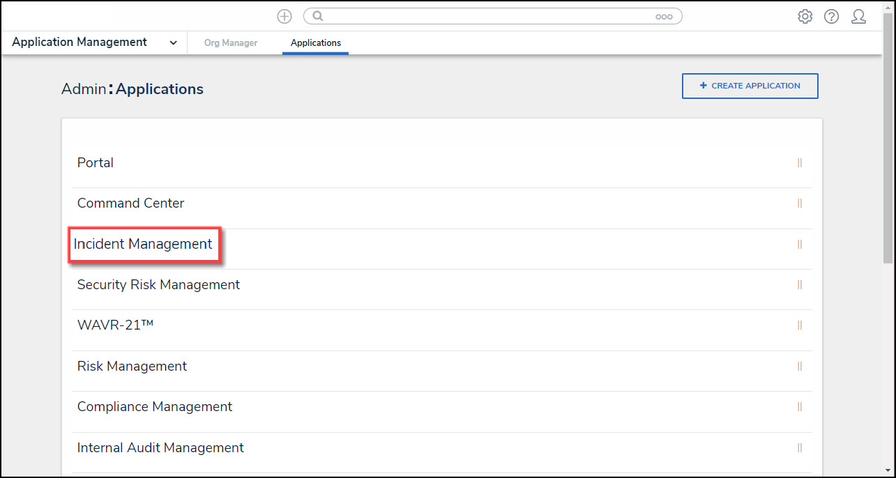
Task: Click inside the top search field
Action: coord(492,16)
